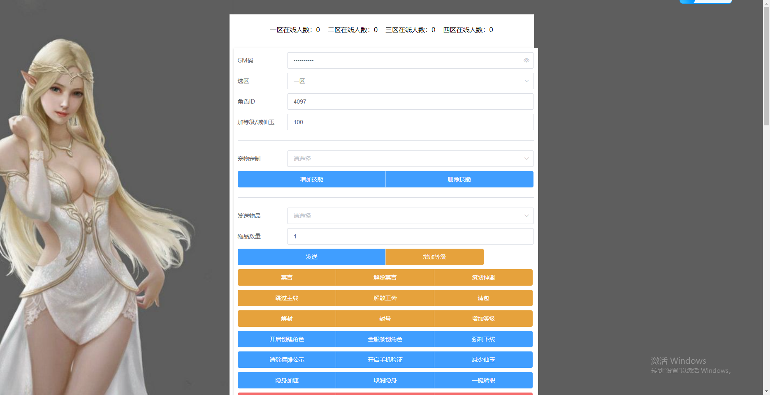Click the 一区在线人数 text
The height and width of the screenshot is (395, 770).
tap(295, 30)
